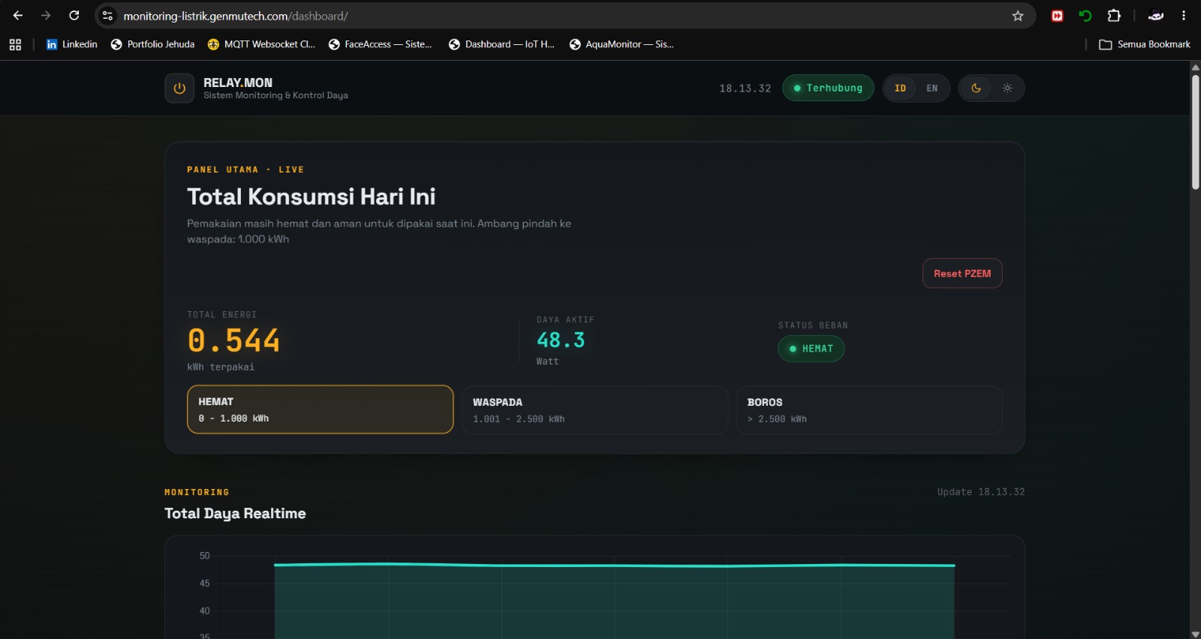Switch language to ID
The width and height of the screenshot is (1201, 639).
900,88
